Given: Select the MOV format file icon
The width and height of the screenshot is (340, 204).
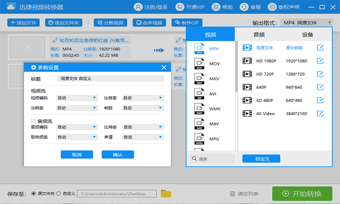Looking at the screenshot, I should pyautogui.click(x=199, y=64).
